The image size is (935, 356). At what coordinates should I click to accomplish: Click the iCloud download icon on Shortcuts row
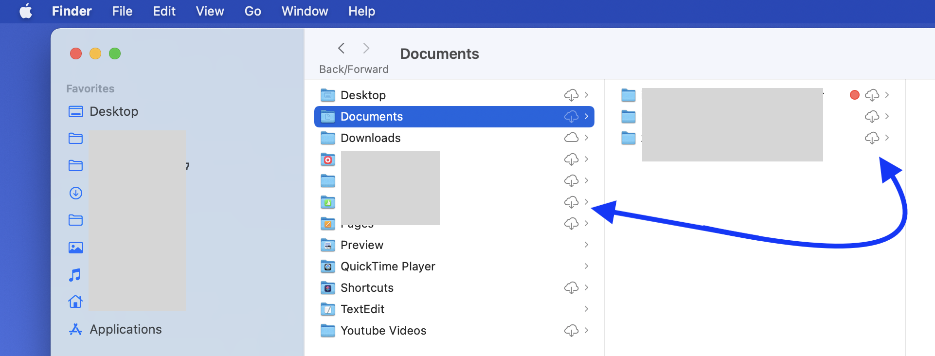pos(571,287)
